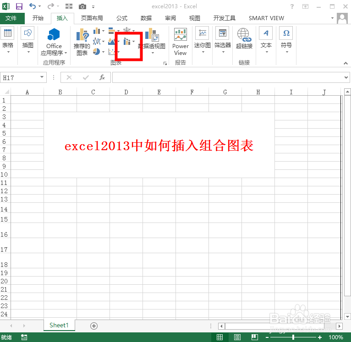Image resolution: width=351 pixels, height=342 pixels.
Task: Zoom in with the plus button
Action: point(320,337)
